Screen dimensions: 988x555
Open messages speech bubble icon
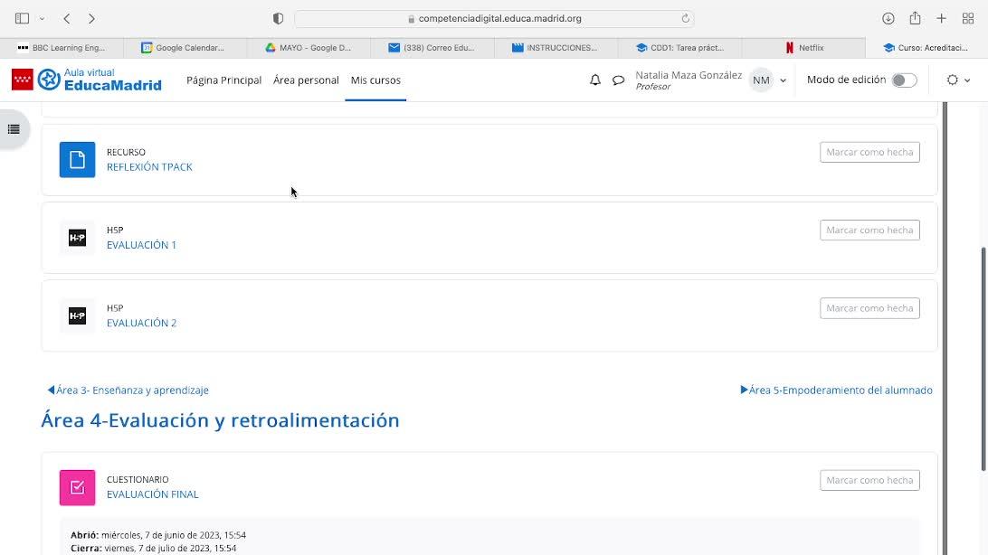(x=618, y=80)
